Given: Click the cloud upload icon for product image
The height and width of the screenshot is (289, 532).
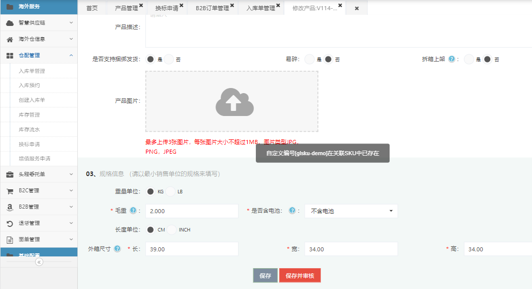Looking at the screenshot, I should click(x=234, y=102).
